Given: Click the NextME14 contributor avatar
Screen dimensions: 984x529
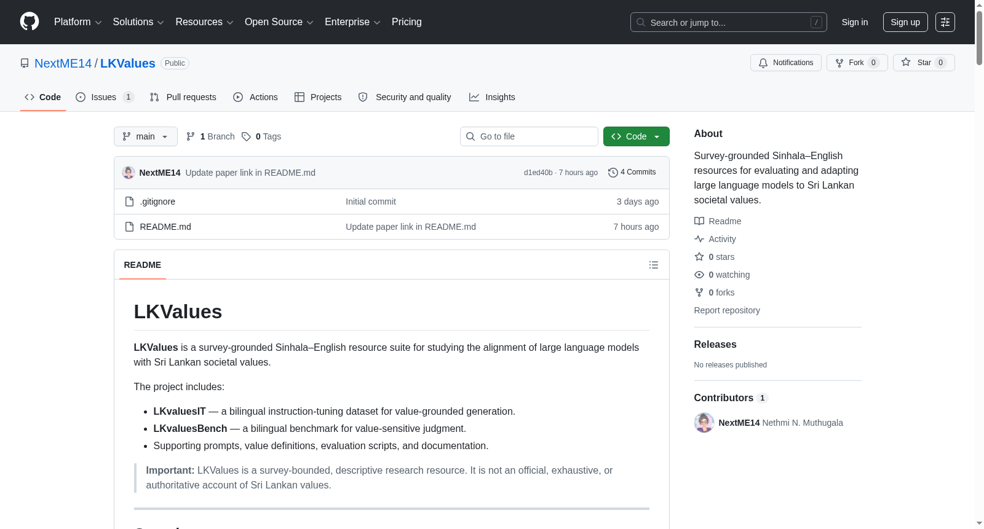Looking at the screenshot, I should click(x=704, y=423).
